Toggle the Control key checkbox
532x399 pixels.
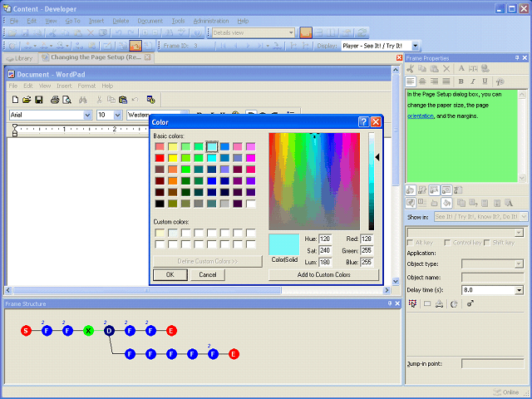[447, 243]
